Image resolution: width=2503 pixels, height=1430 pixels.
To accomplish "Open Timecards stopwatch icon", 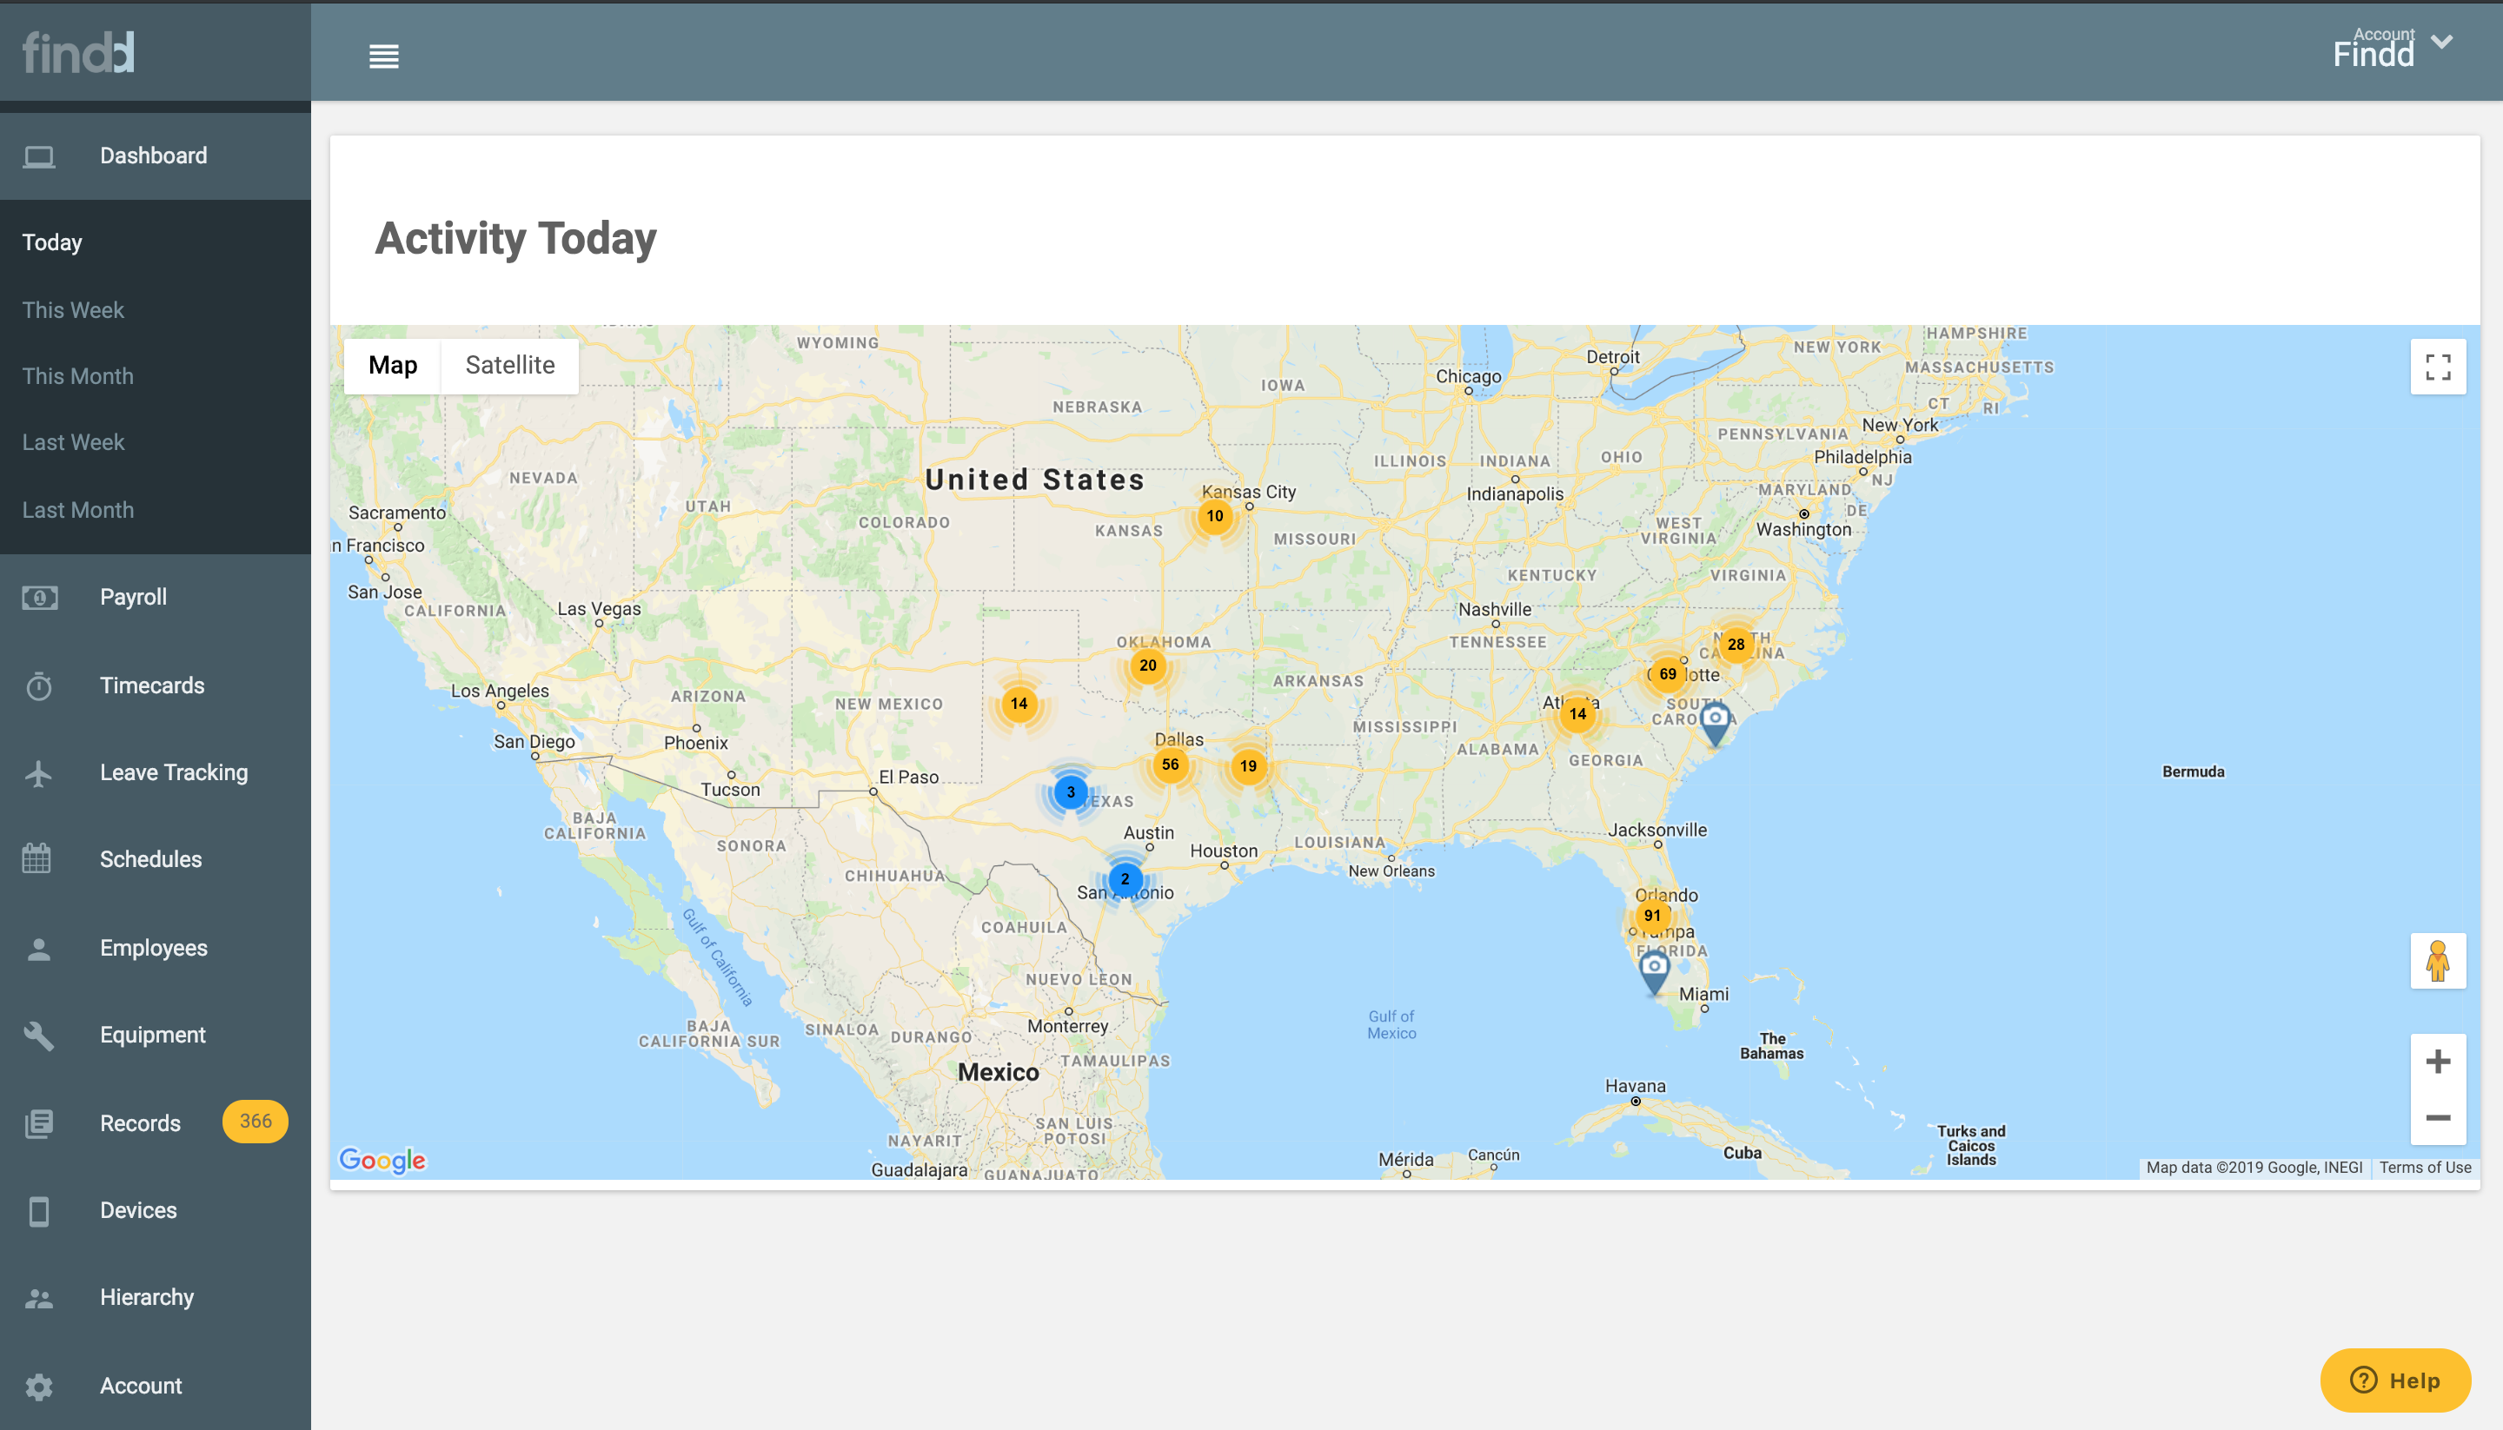I will click(x=39, y=685).
